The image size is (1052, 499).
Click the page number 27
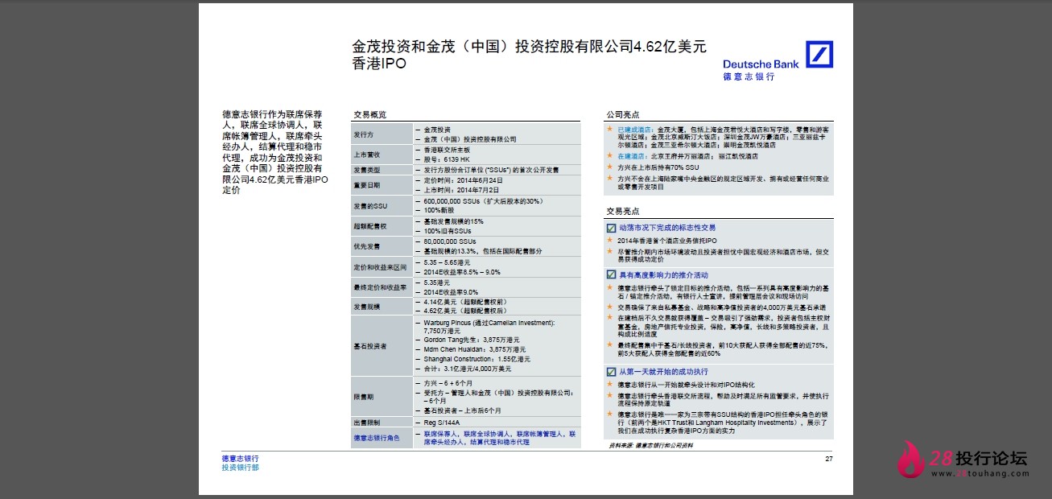pyautogui.click(x=829, y=459)
